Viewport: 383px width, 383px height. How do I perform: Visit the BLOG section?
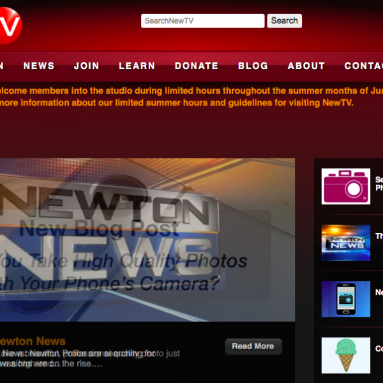(253, 66)
